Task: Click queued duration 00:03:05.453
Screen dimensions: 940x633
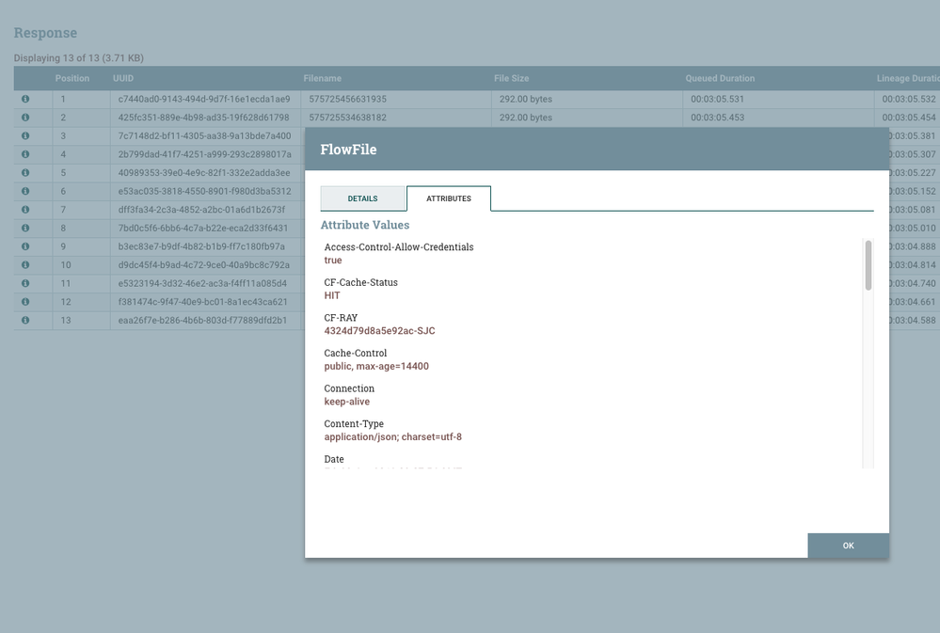Action: (718, 118)
